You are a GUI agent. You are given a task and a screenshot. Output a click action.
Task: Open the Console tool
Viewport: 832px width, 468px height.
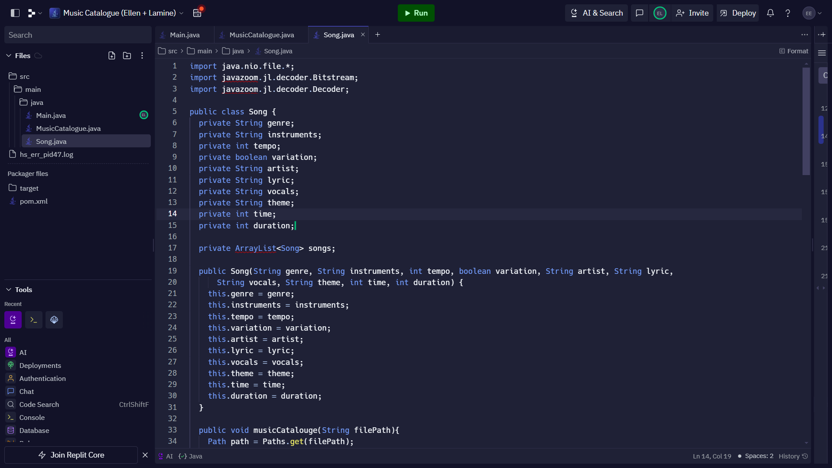(x=32, y=417)
